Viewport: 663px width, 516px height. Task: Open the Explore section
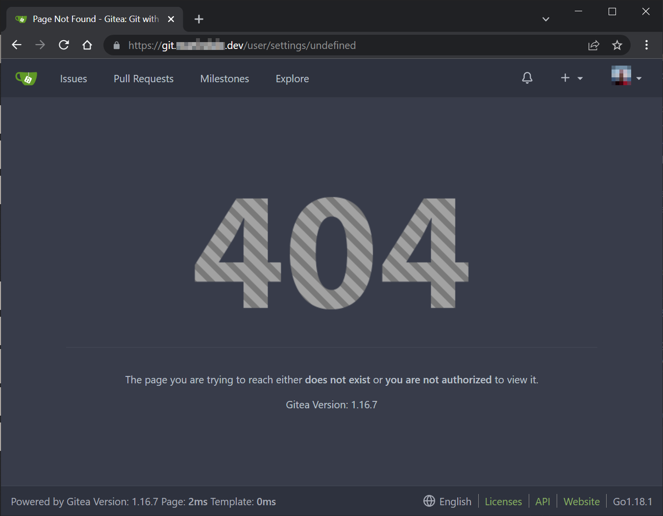pyautogui.click(x=292, y=78)
